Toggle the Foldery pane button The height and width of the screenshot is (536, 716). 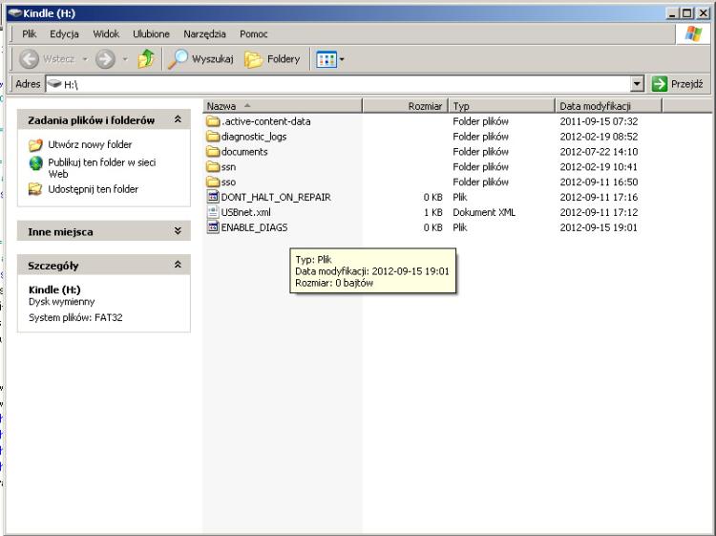point(273,59)
